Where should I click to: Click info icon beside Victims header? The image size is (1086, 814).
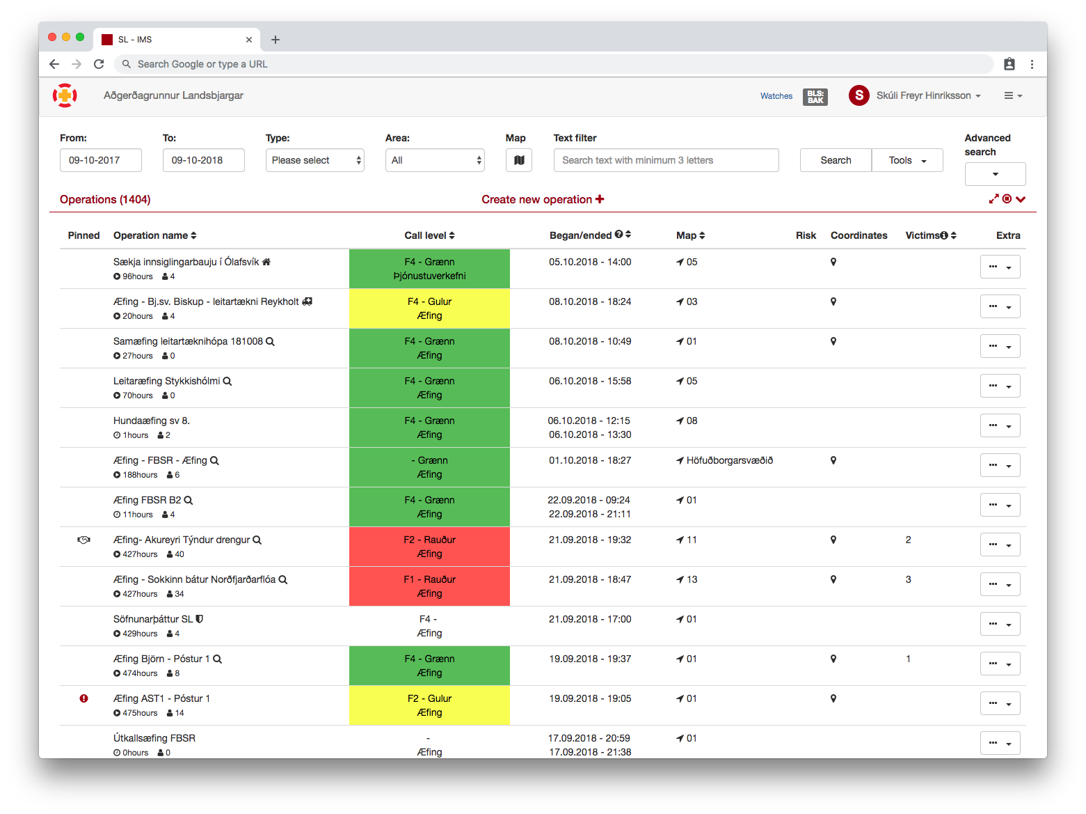[x=944, y=235]
